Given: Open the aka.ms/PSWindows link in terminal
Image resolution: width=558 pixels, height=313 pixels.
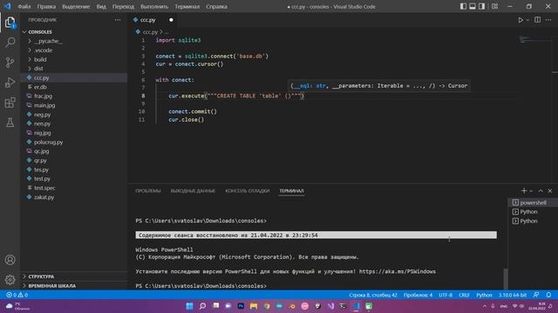Looking at the screenshot, I should [398, 271].
